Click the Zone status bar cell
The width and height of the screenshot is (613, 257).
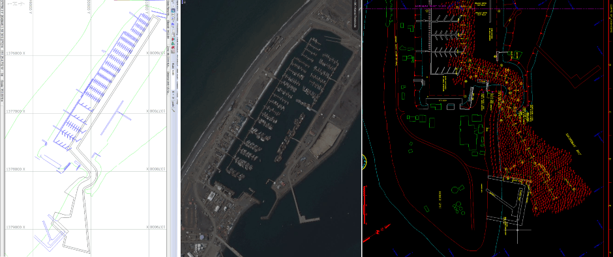pyautogui.click(x=168, y=57)
